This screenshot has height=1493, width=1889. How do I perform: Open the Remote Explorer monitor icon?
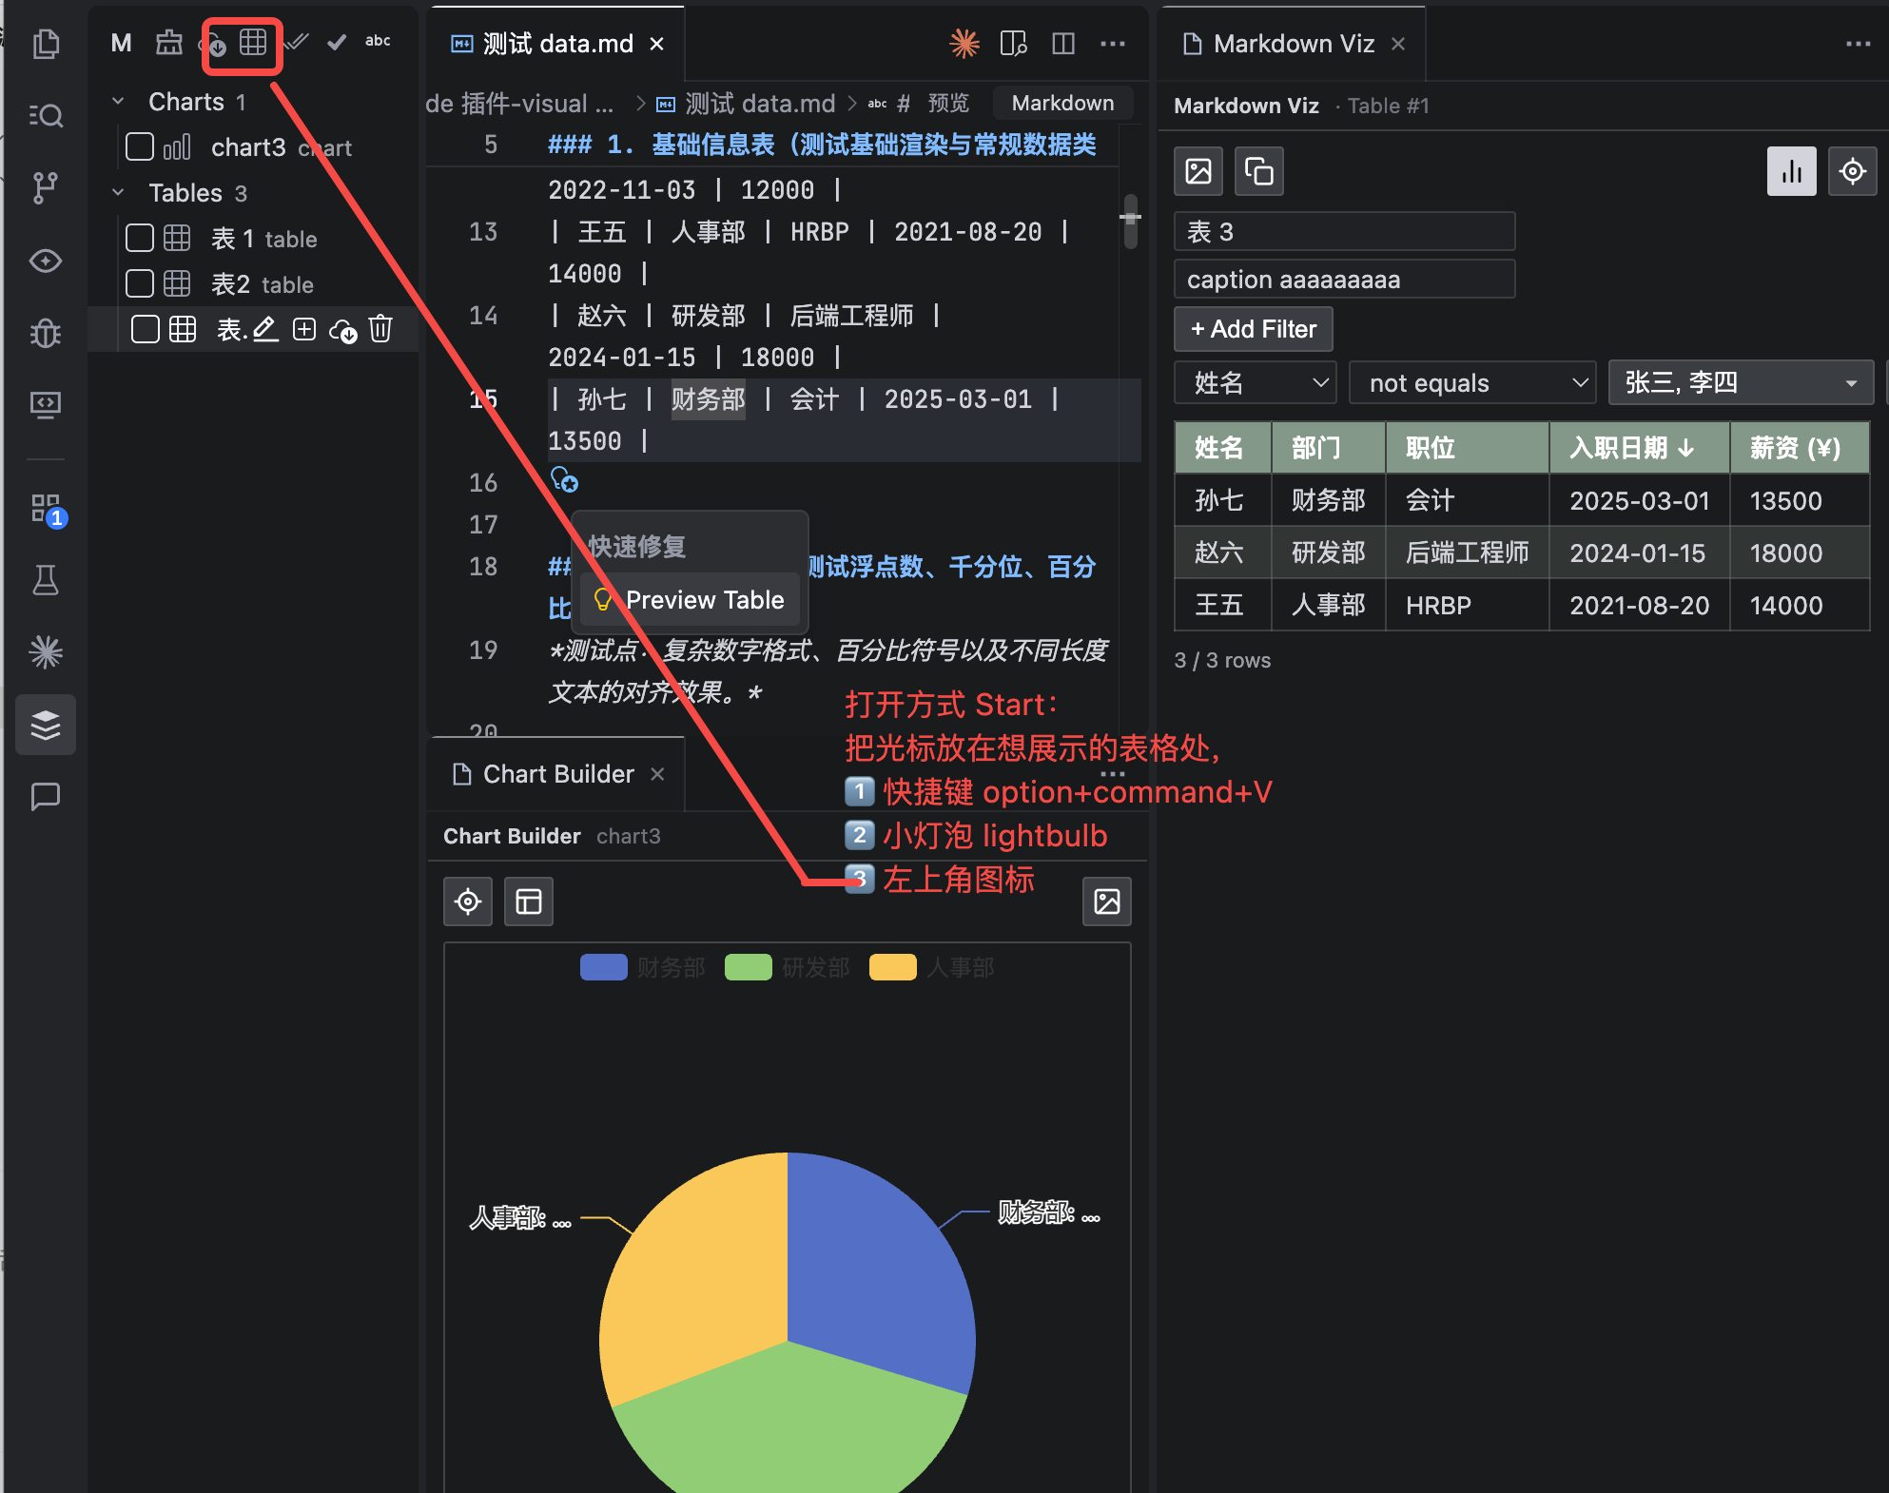click(46, 405)
